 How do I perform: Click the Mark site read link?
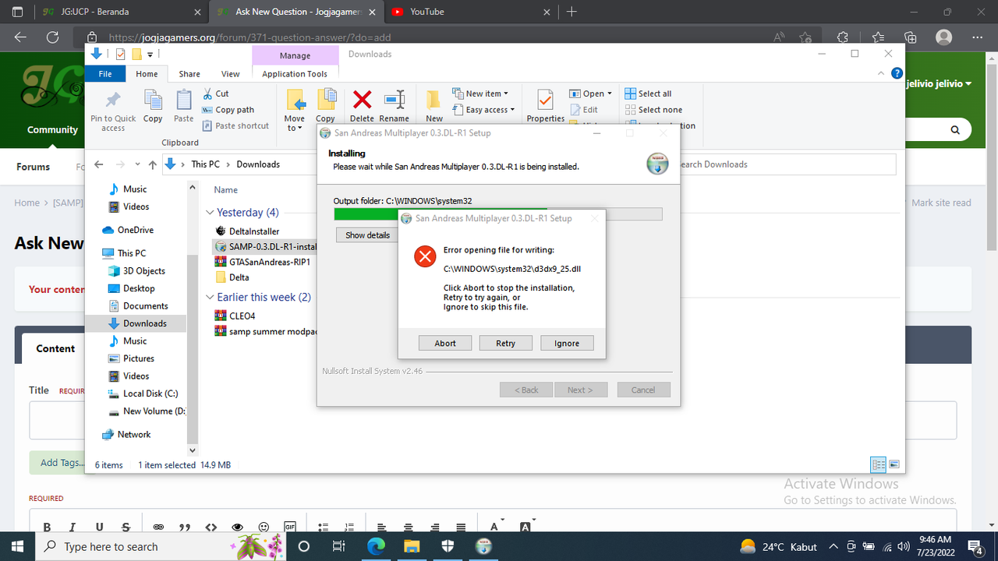[x=941, y=203]
